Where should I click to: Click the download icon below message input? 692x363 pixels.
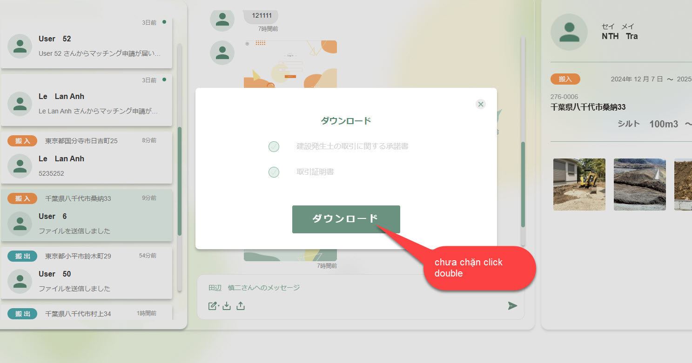pyautogui.click(x=227, y=306)
